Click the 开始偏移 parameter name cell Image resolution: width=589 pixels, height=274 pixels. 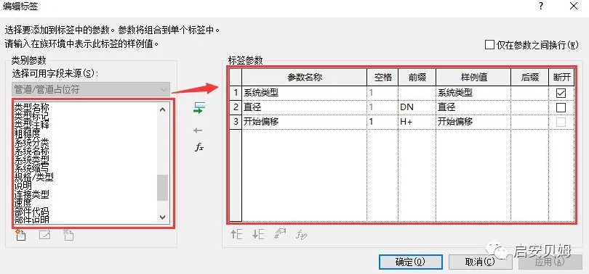coord(304,122)
